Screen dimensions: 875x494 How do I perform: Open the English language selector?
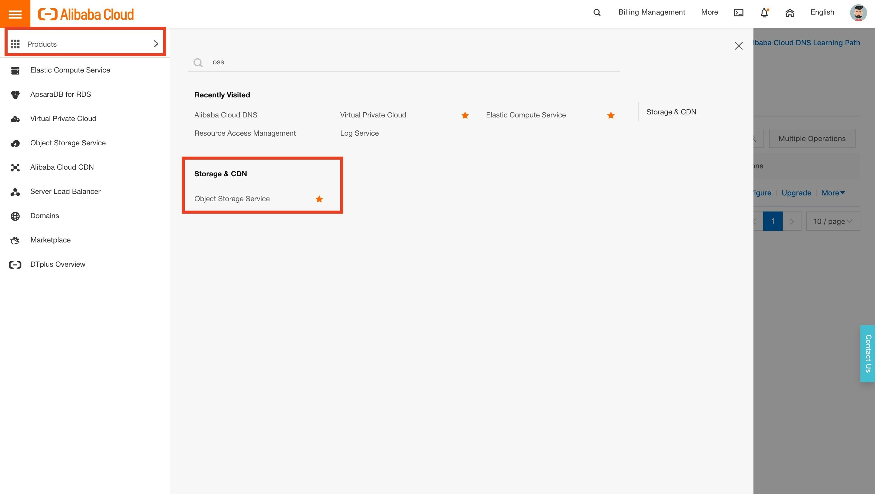822,12
